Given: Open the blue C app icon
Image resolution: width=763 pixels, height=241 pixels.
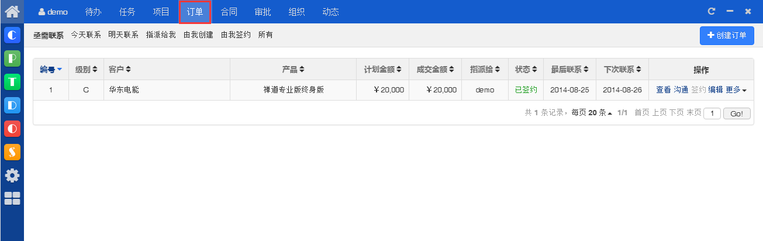Looking at the screenshot, I should [12, 36].
